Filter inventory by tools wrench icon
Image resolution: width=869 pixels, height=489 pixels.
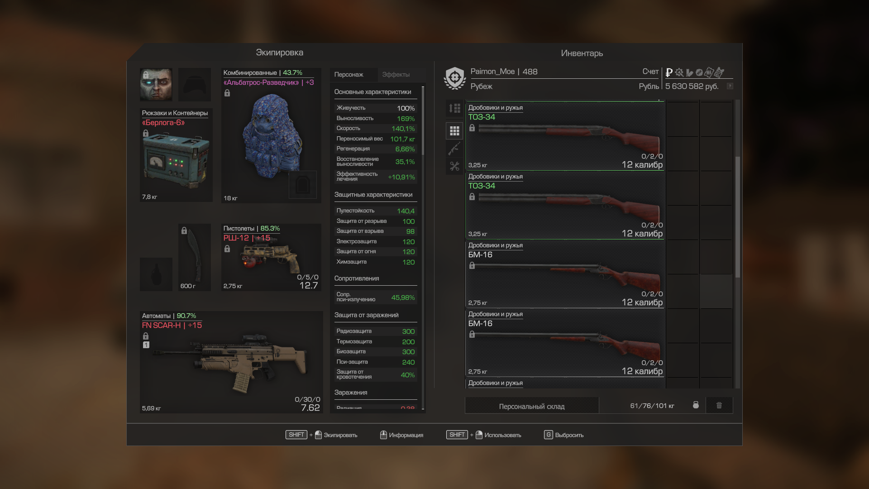tap(454, 166)
